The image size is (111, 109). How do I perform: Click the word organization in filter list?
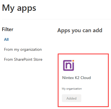pos(31,50)
